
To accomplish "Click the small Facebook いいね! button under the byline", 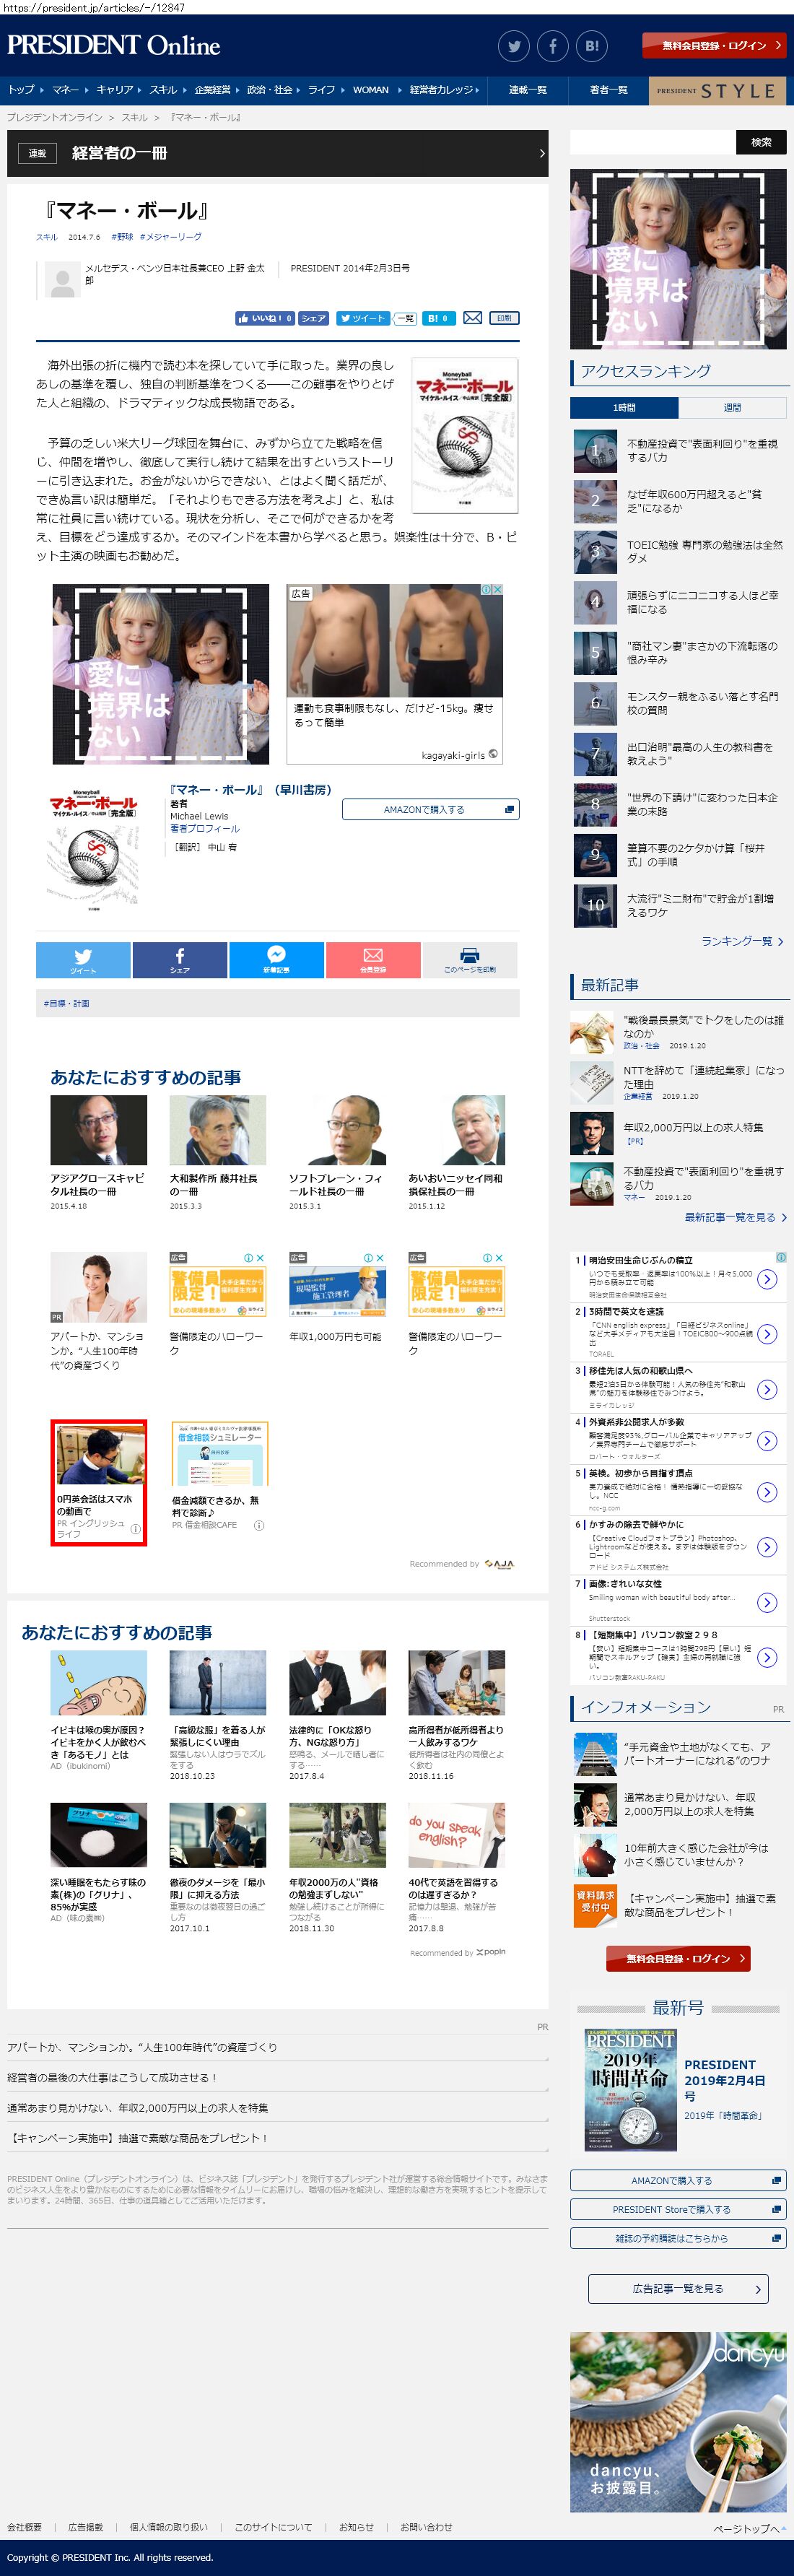I will [x=265, y=318].
